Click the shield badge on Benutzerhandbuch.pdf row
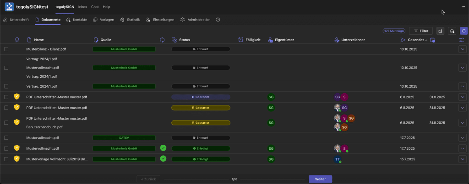This screenshot has width=469, height=184. 17,122
